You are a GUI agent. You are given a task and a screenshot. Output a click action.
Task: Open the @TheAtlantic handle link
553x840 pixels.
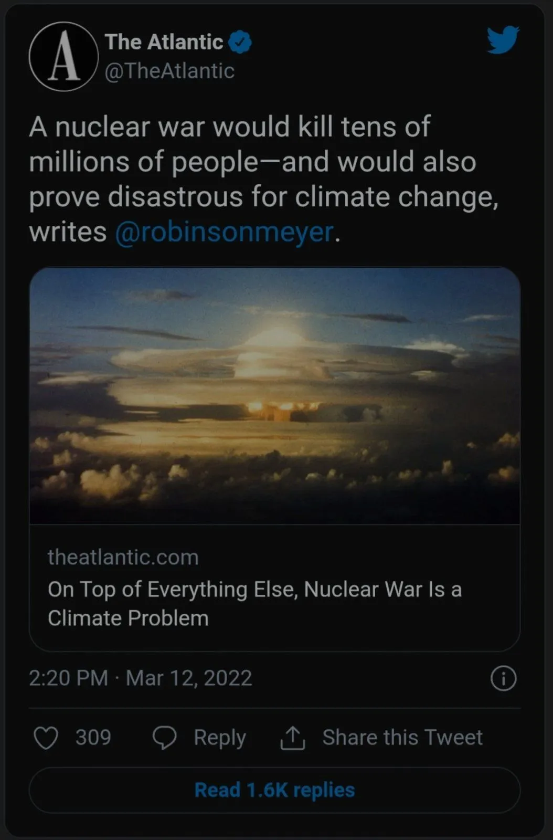point(169,71)
